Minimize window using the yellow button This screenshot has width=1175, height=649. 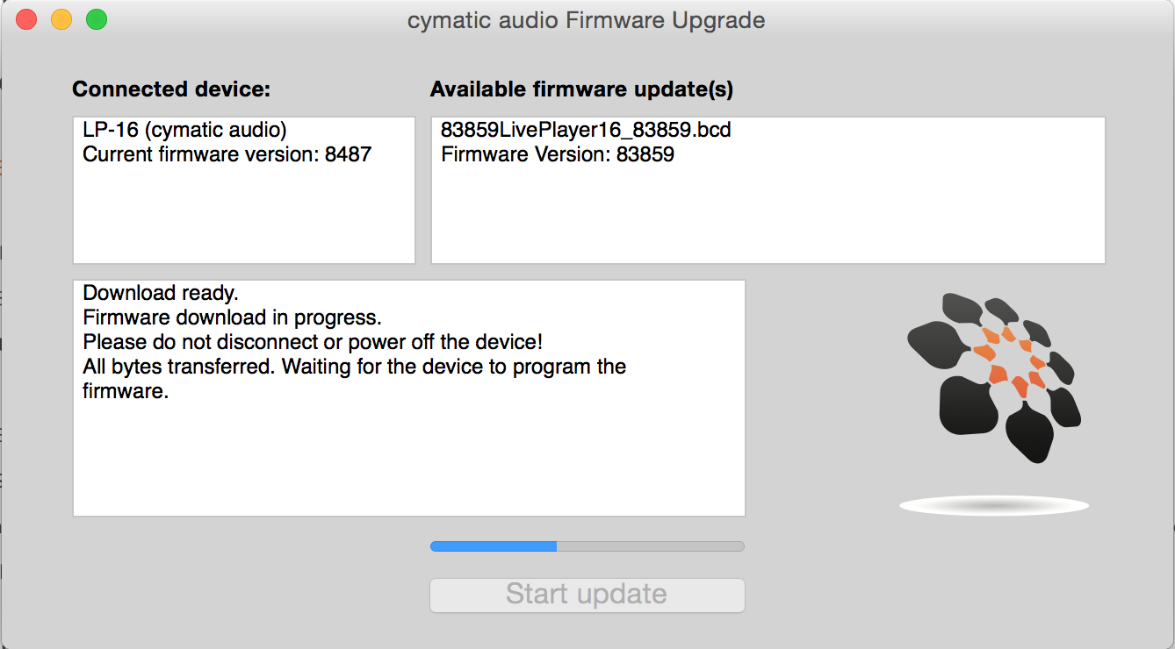point(61,19)
